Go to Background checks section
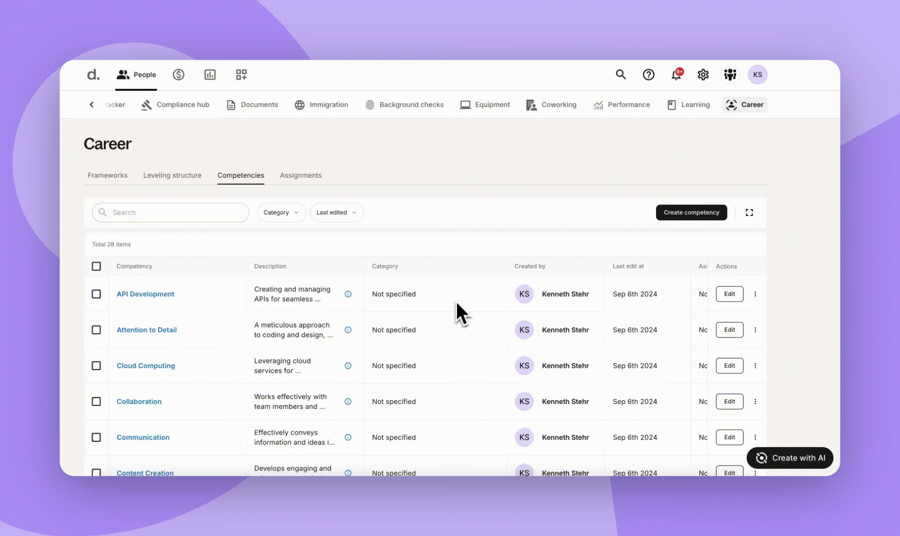 404,105
